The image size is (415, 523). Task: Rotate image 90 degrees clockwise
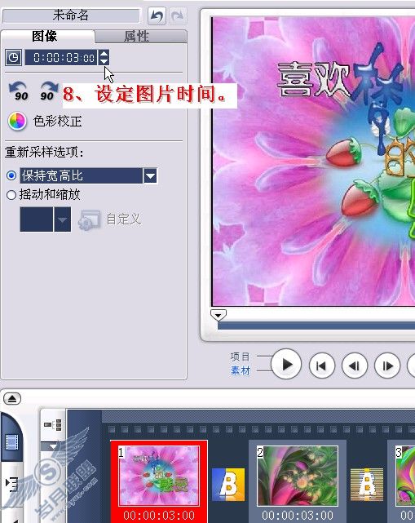[x=49, y=91]
